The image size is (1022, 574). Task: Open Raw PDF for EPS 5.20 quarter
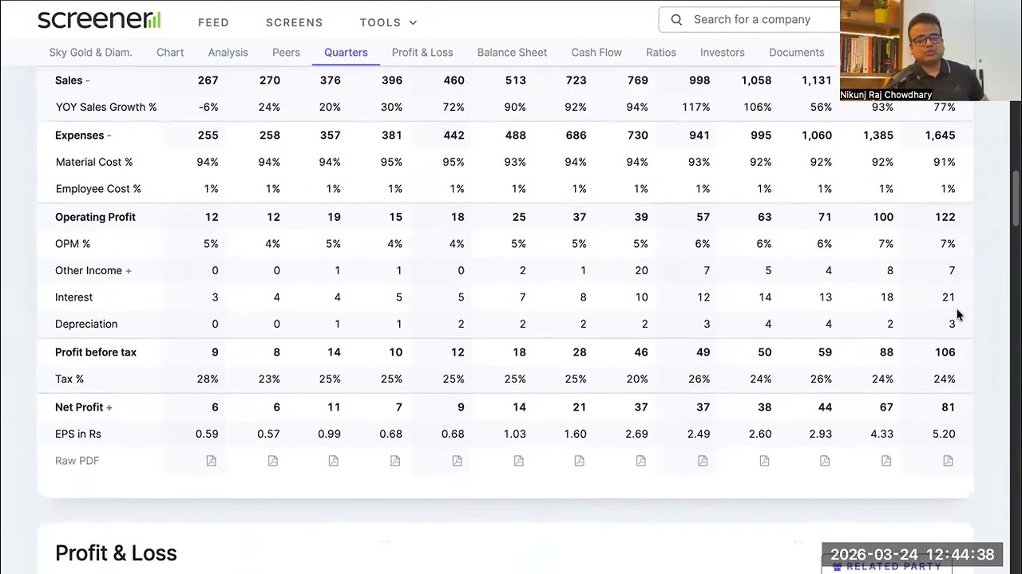[x=948, y=461]
